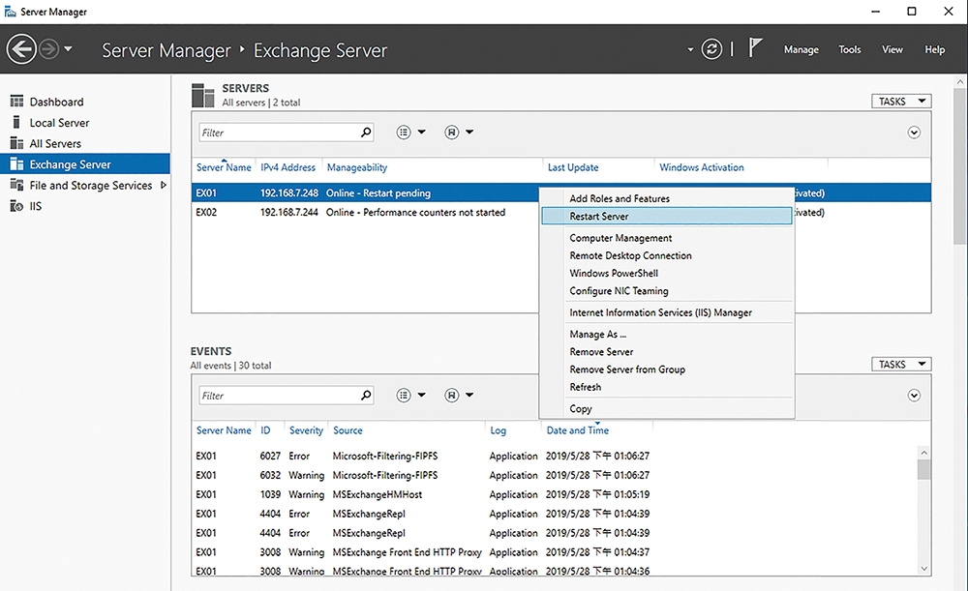968x591 pixels.
Task: Choose Restart Server from context menu
Action: (667, 217)
